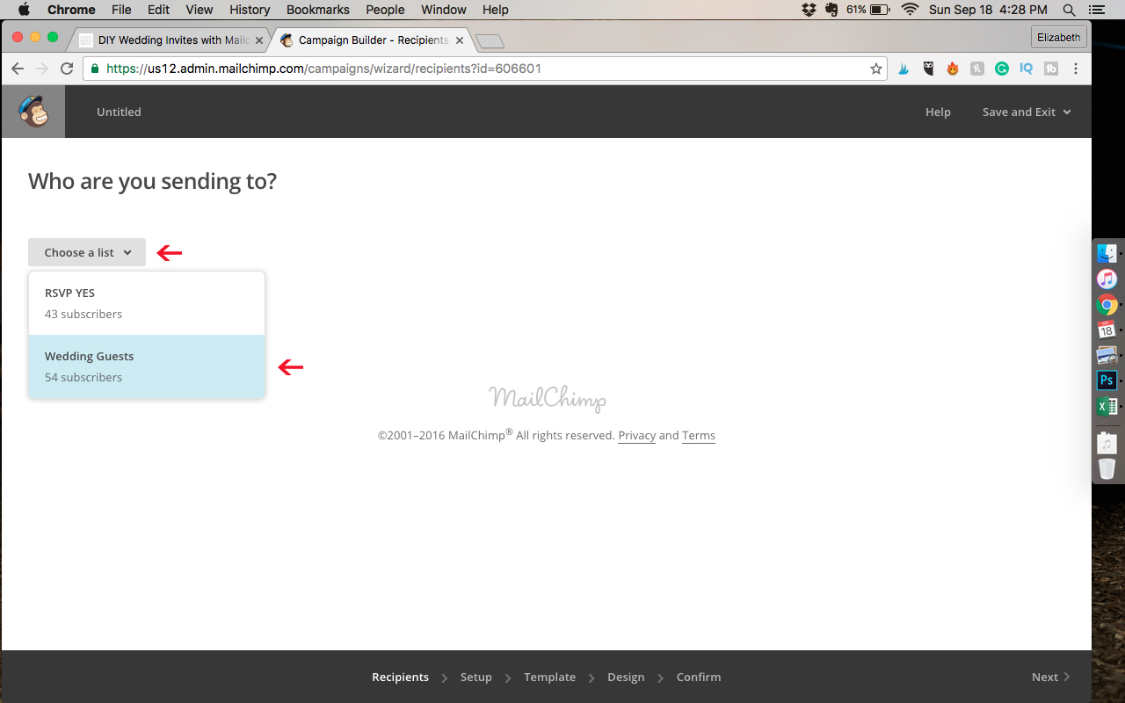The image size is (1125, 703).
Task: Select the RSVP YES list
Action: 147,303
